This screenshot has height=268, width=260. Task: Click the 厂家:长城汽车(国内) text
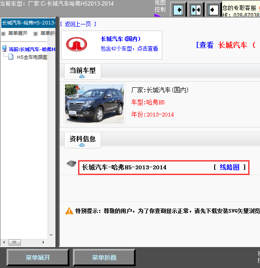(160, 90)
